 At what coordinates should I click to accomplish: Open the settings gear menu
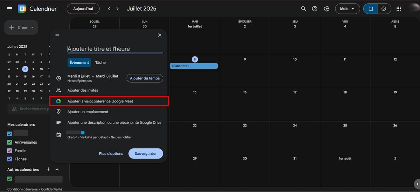(x=327, y=9)
